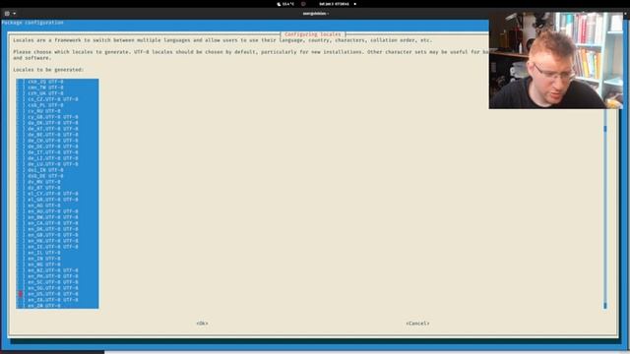This screenshot has width=630, height=354.
Task: Click the Package configuration header text
Action: coord(32,23)
